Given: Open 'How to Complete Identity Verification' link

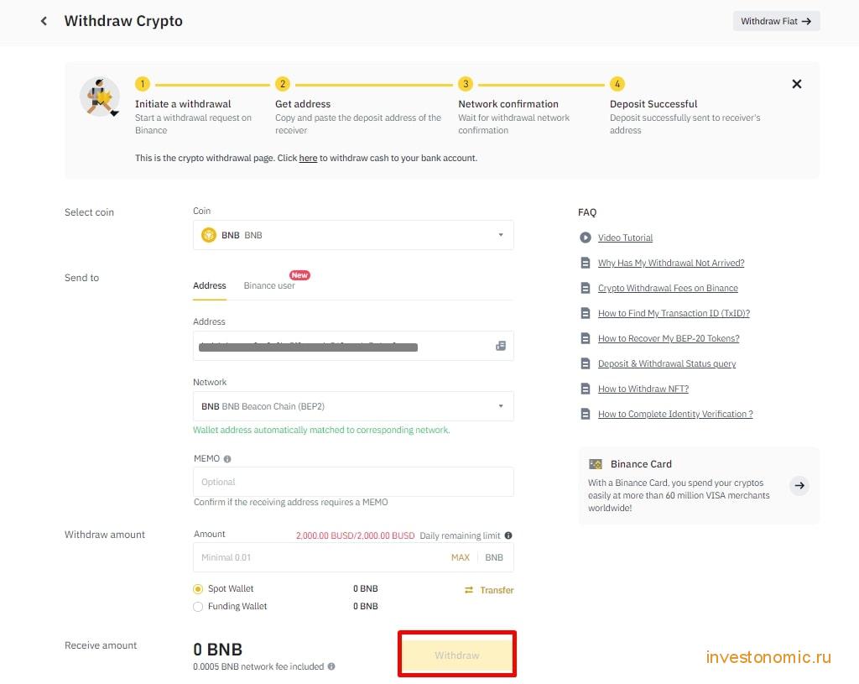Looking at the screenshot, I should tap(675, 415).
